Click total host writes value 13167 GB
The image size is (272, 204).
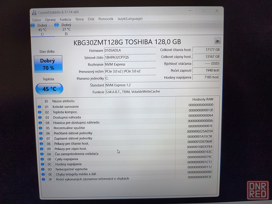[x=206, y=57]
